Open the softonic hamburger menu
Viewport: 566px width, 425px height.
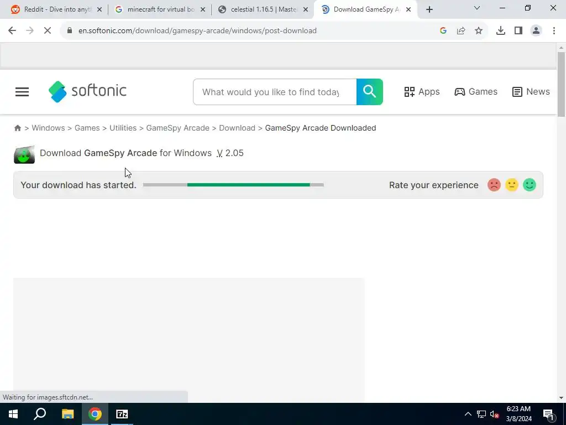pyautogui.click(x=22, y=92)
